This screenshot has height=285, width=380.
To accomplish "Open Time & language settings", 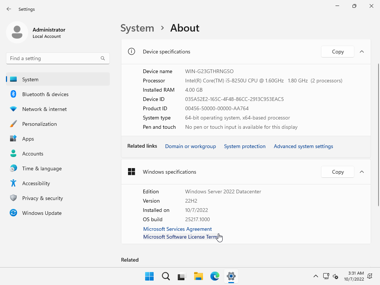I will point(58,168).
